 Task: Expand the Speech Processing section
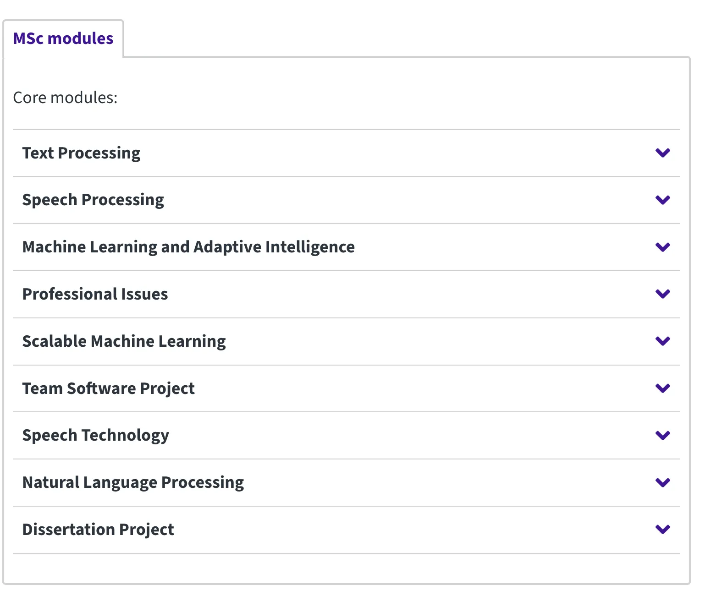pos(93,200)
